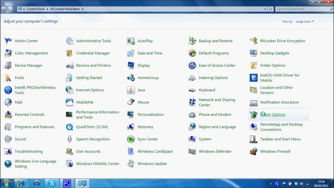Image resolution: width=334 pixels, height=188 pixels.
Task: Open the Administrative Tools icon
Action: pos(69,41)
